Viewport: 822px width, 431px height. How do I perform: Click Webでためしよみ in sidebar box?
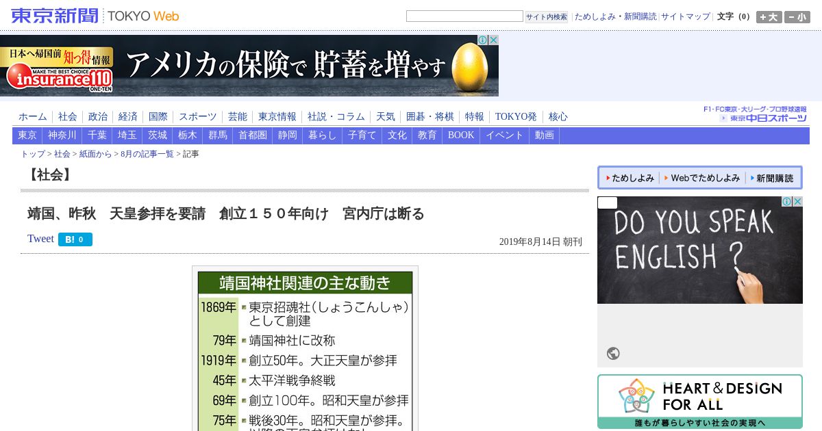click(701, 178)
